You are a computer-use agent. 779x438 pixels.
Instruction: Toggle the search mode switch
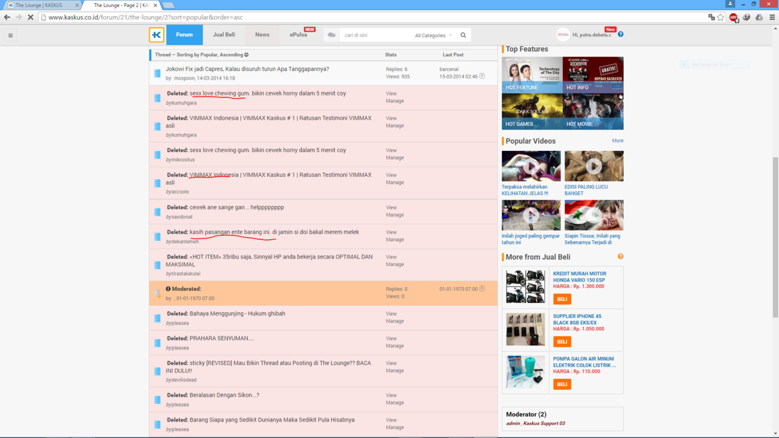pyautogui.click(x=332, y=35)
